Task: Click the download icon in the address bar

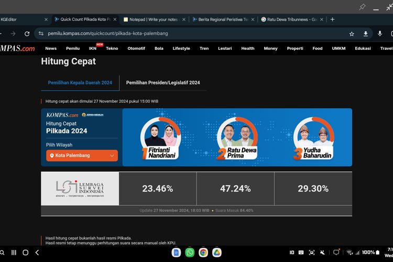Action: click(366, 34)
